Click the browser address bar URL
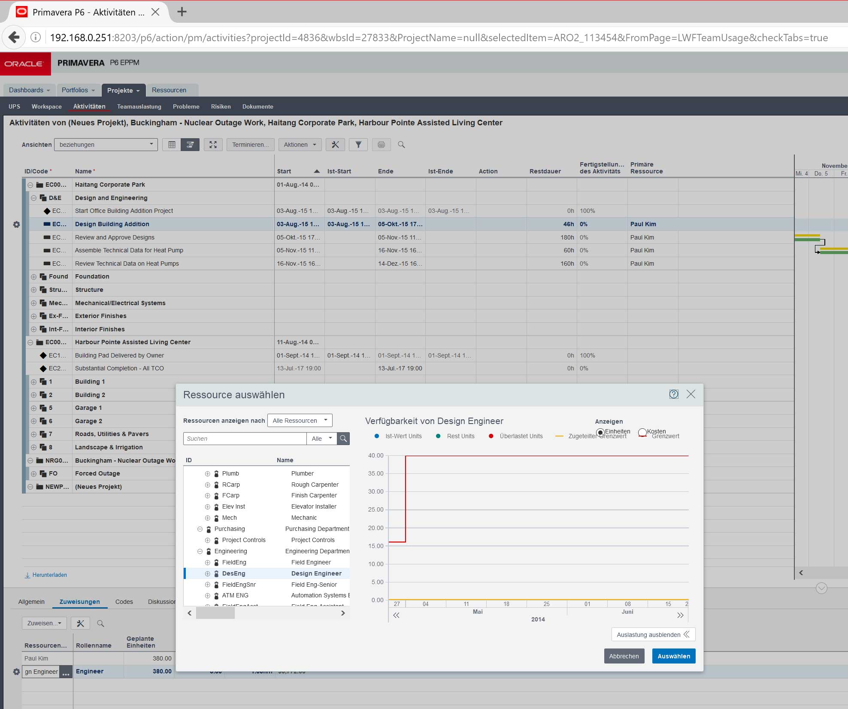 click(x=439, y=37)
